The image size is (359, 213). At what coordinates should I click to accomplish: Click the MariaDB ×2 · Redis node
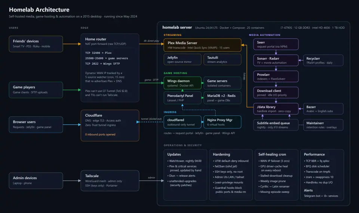pyautogui.click(x=222, y=98)
